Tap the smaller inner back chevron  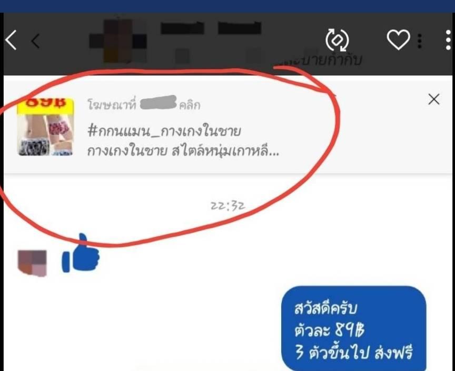pos(35,41)
